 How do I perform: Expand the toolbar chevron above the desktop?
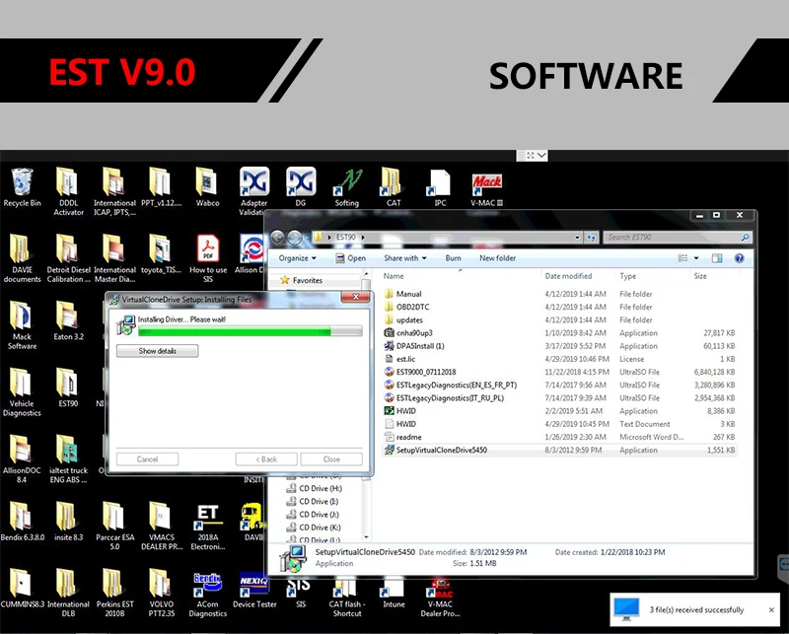pyautogui.click(x=541, y=156)
